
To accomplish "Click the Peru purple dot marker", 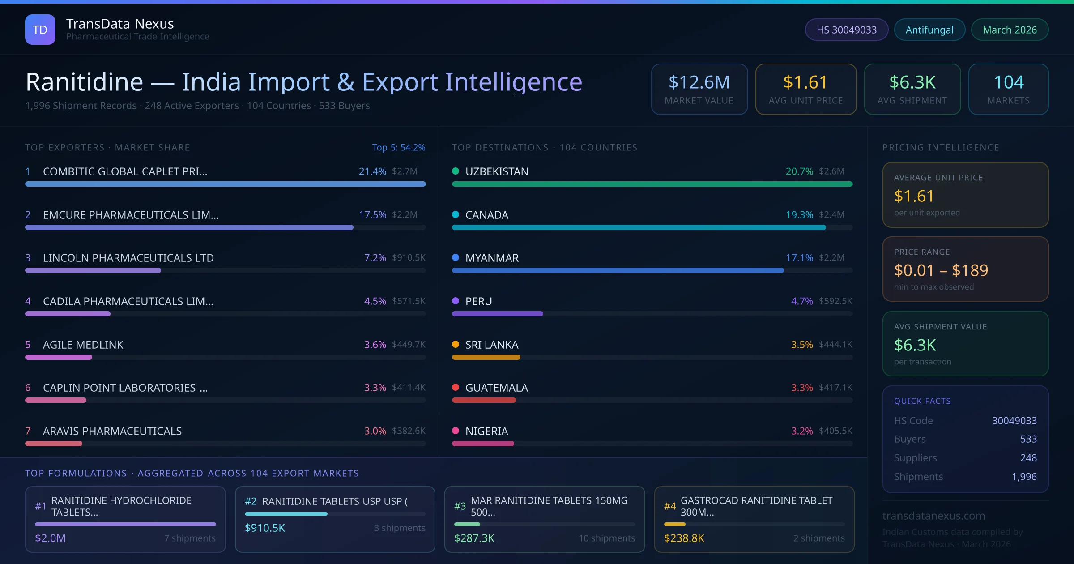I will [456, 301].
